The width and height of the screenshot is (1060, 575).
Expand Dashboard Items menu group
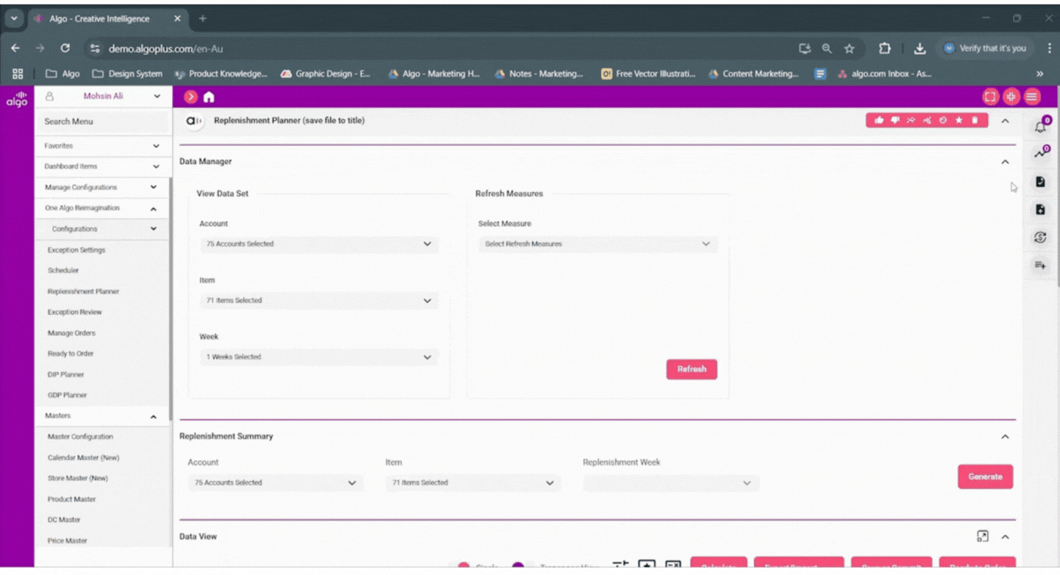102,166
